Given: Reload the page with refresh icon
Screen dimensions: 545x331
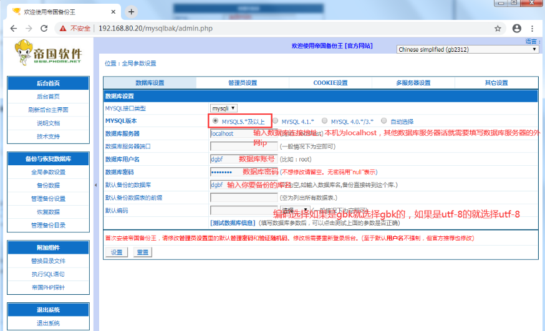Looking at the screenshot, I should pos(44,28).
